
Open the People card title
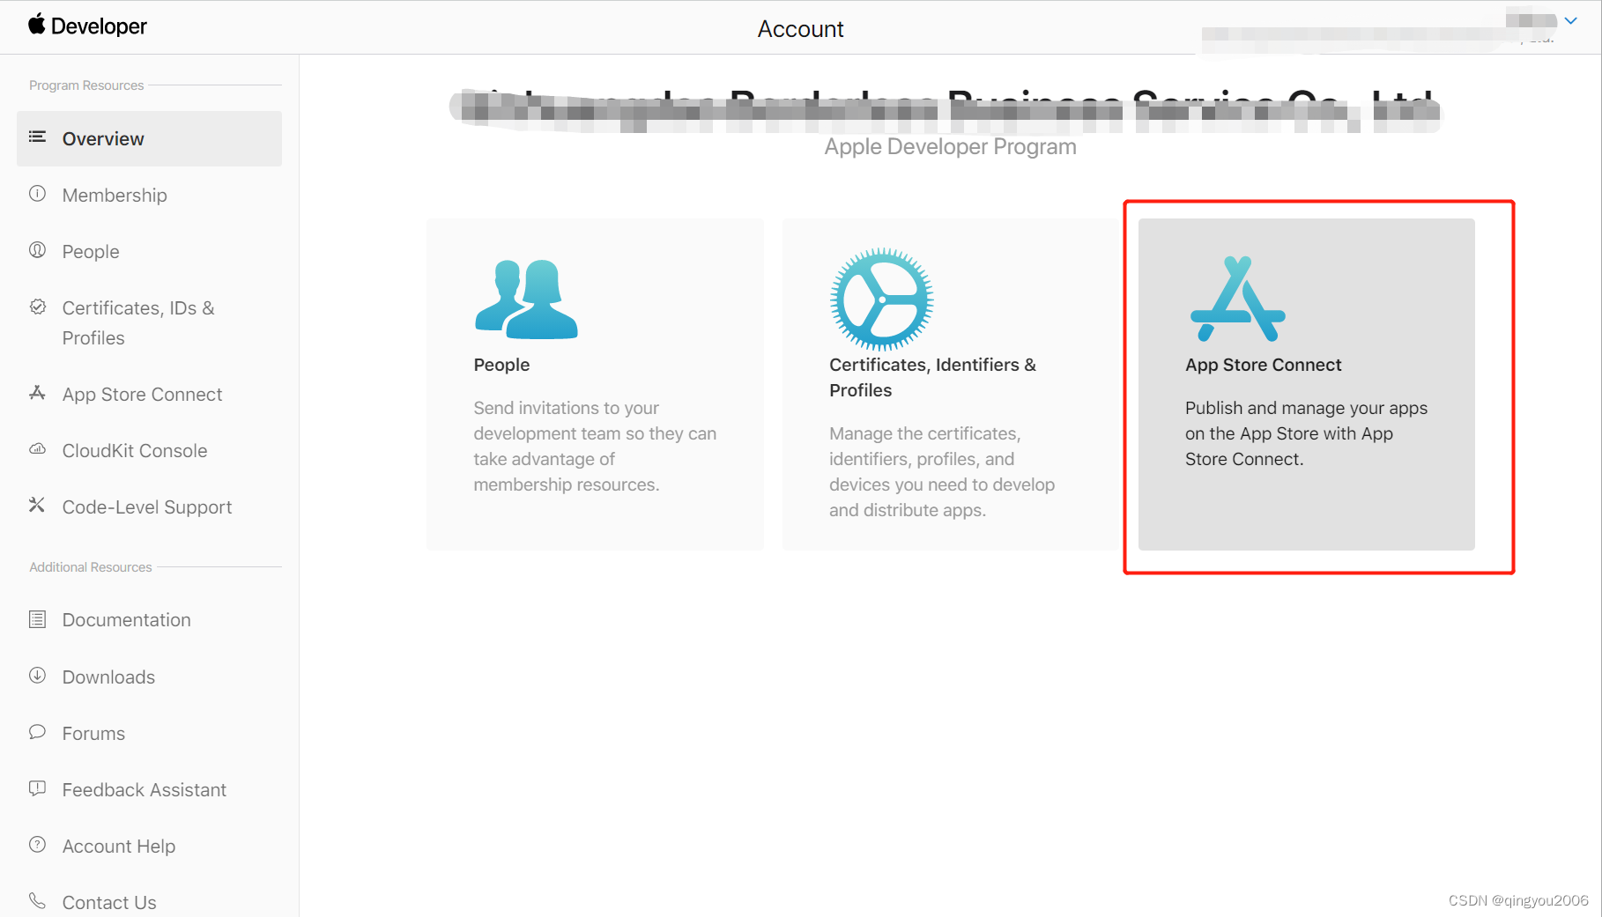501,365
